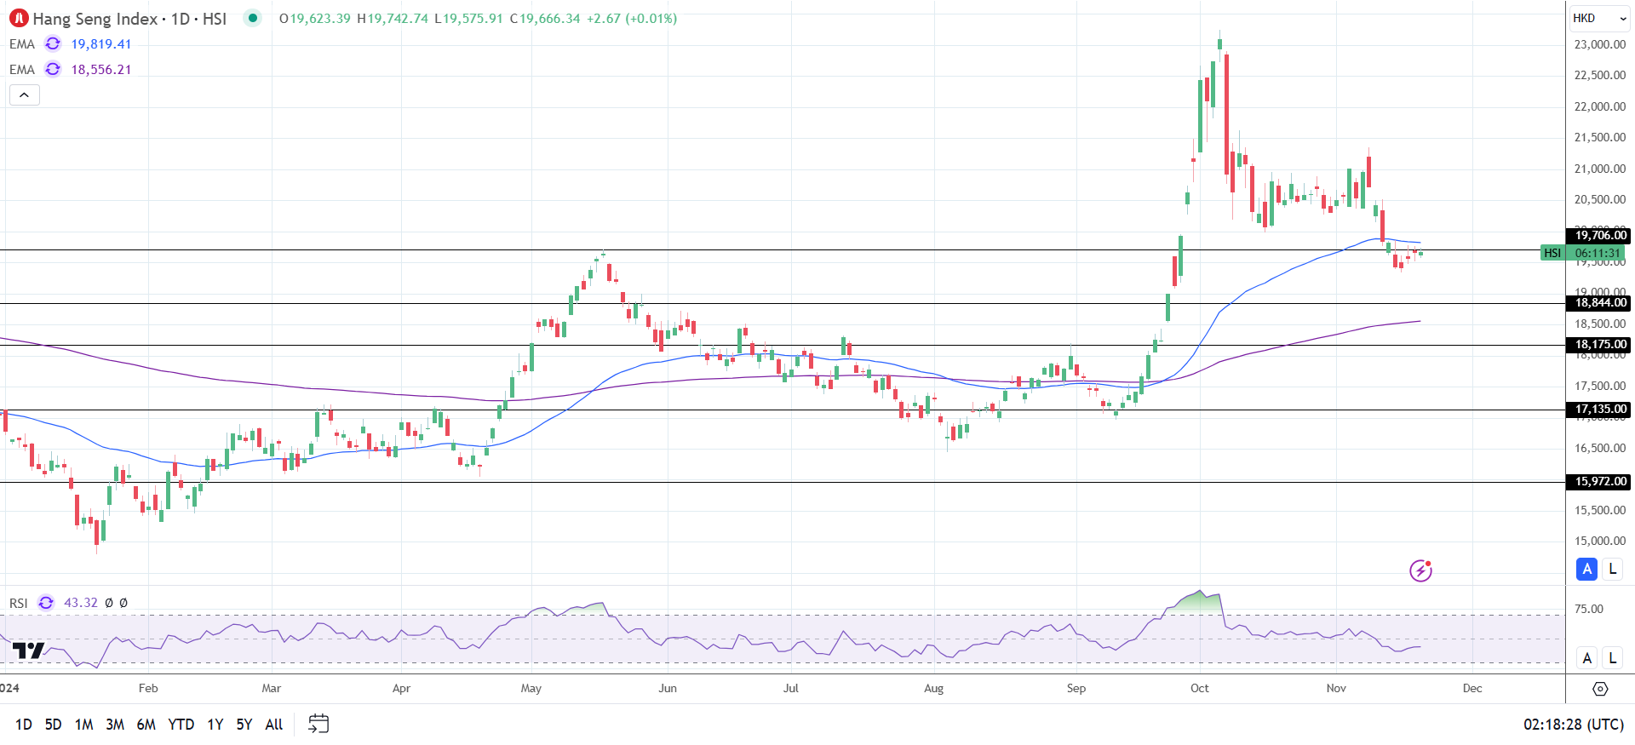Screen dimensions: 1635x745
Task: Click the Hang Seng Index symbol title
Action: tap(129, 18)
